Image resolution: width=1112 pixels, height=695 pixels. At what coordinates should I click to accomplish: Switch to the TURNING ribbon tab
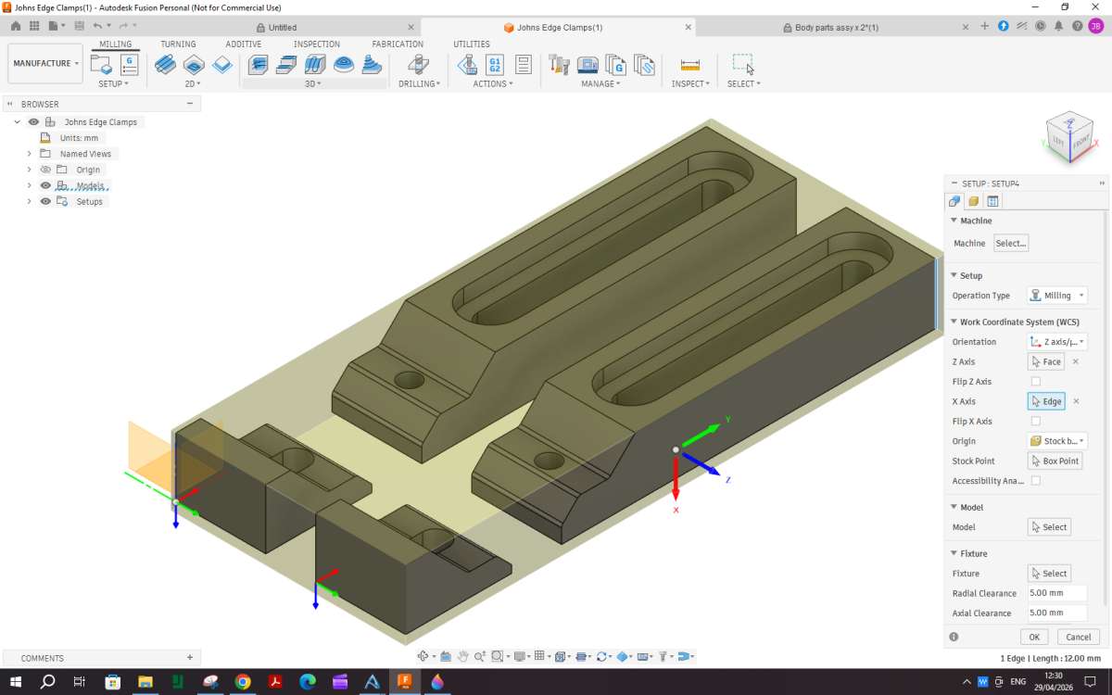point(178,44)
